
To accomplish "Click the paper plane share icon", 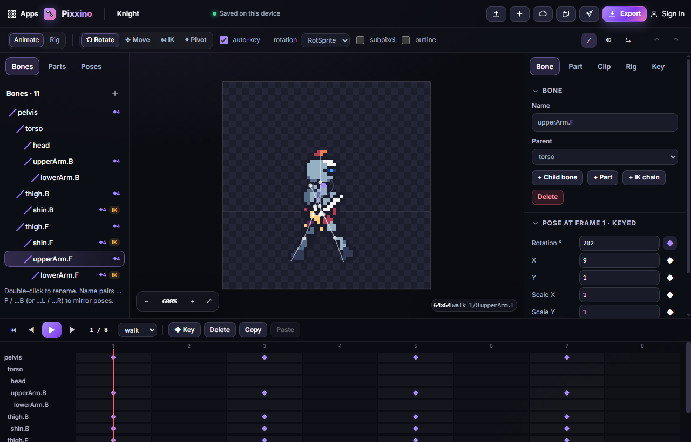I will click(589, 14).
